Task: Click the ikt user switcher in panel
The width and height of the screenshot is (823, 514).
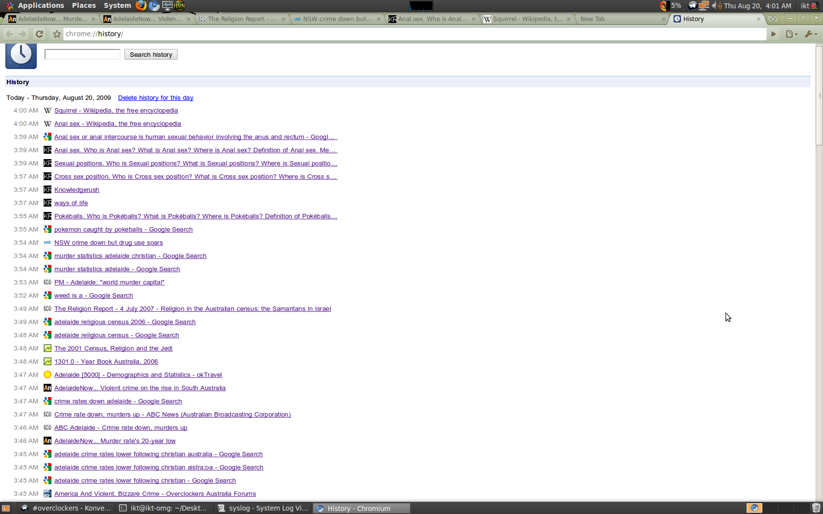Action: [x=809, y=5]
